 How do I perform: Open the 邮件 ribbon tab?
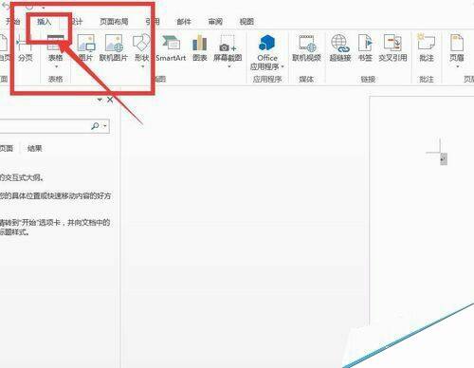point(184,22)
